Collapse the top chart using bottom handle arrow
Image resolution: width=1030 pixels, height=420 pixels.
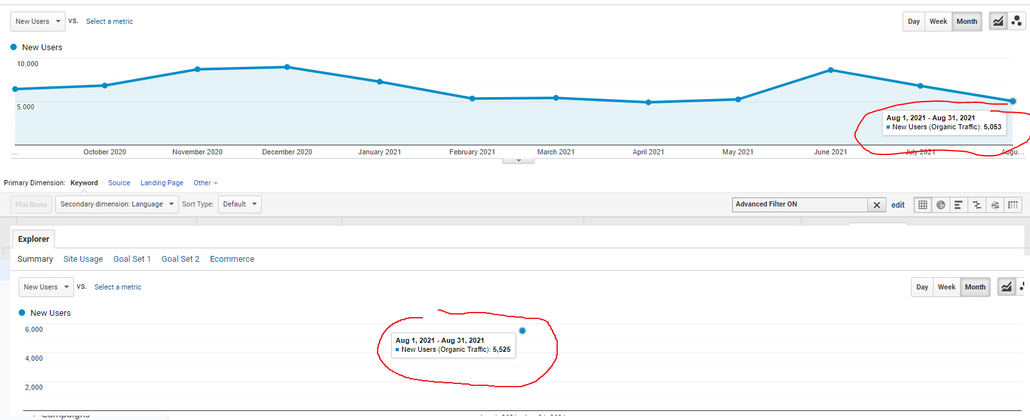pos(519,161)
